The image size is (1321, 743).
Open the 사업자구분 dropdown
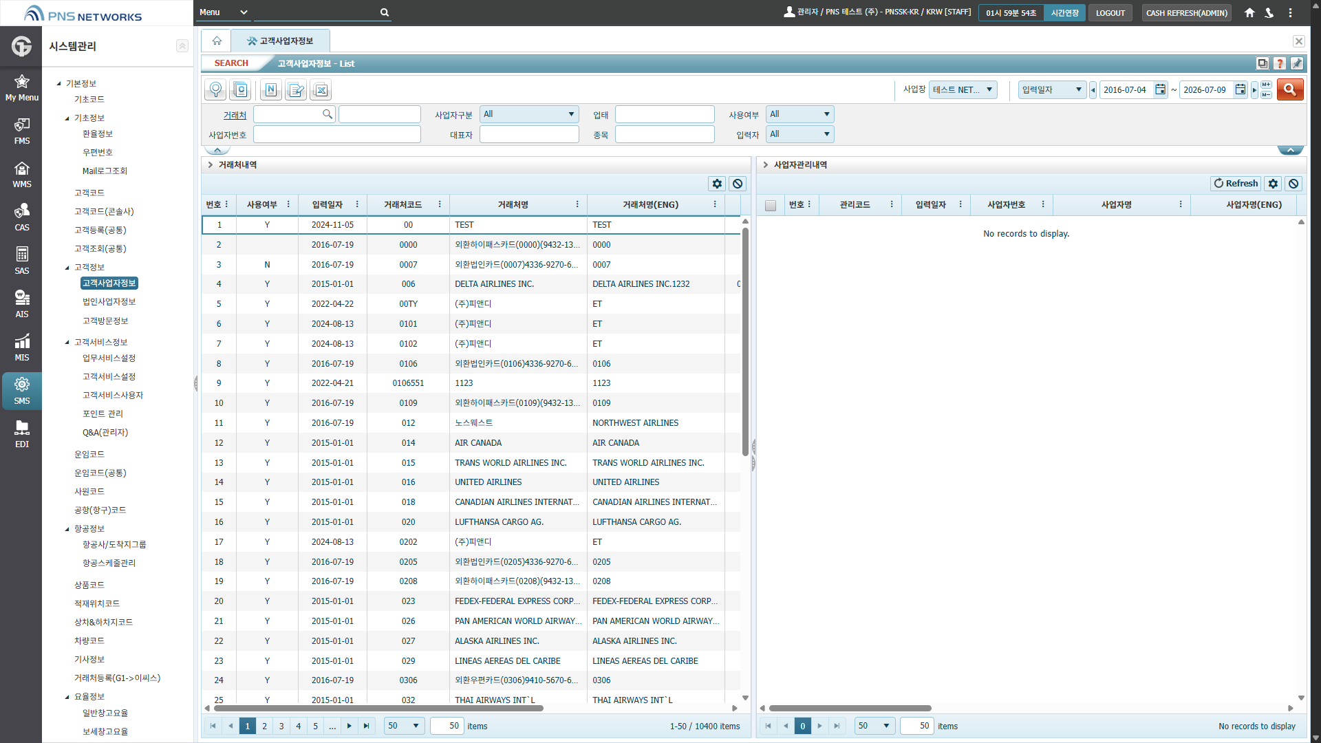528,114
